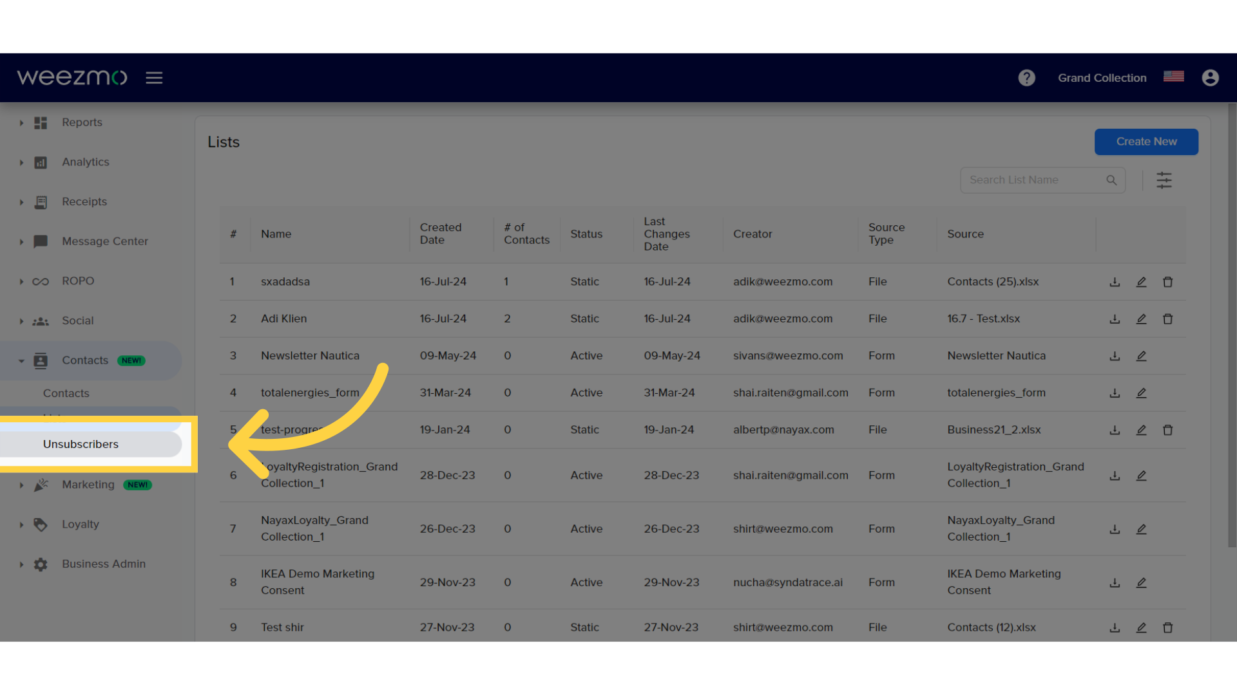Download the sxadadsa list
The image size is (1237, 695).
click(x=1115, y=282)
